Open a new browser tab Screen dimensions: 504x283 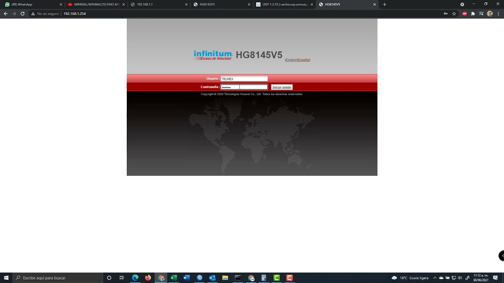[x=384, y=4]
